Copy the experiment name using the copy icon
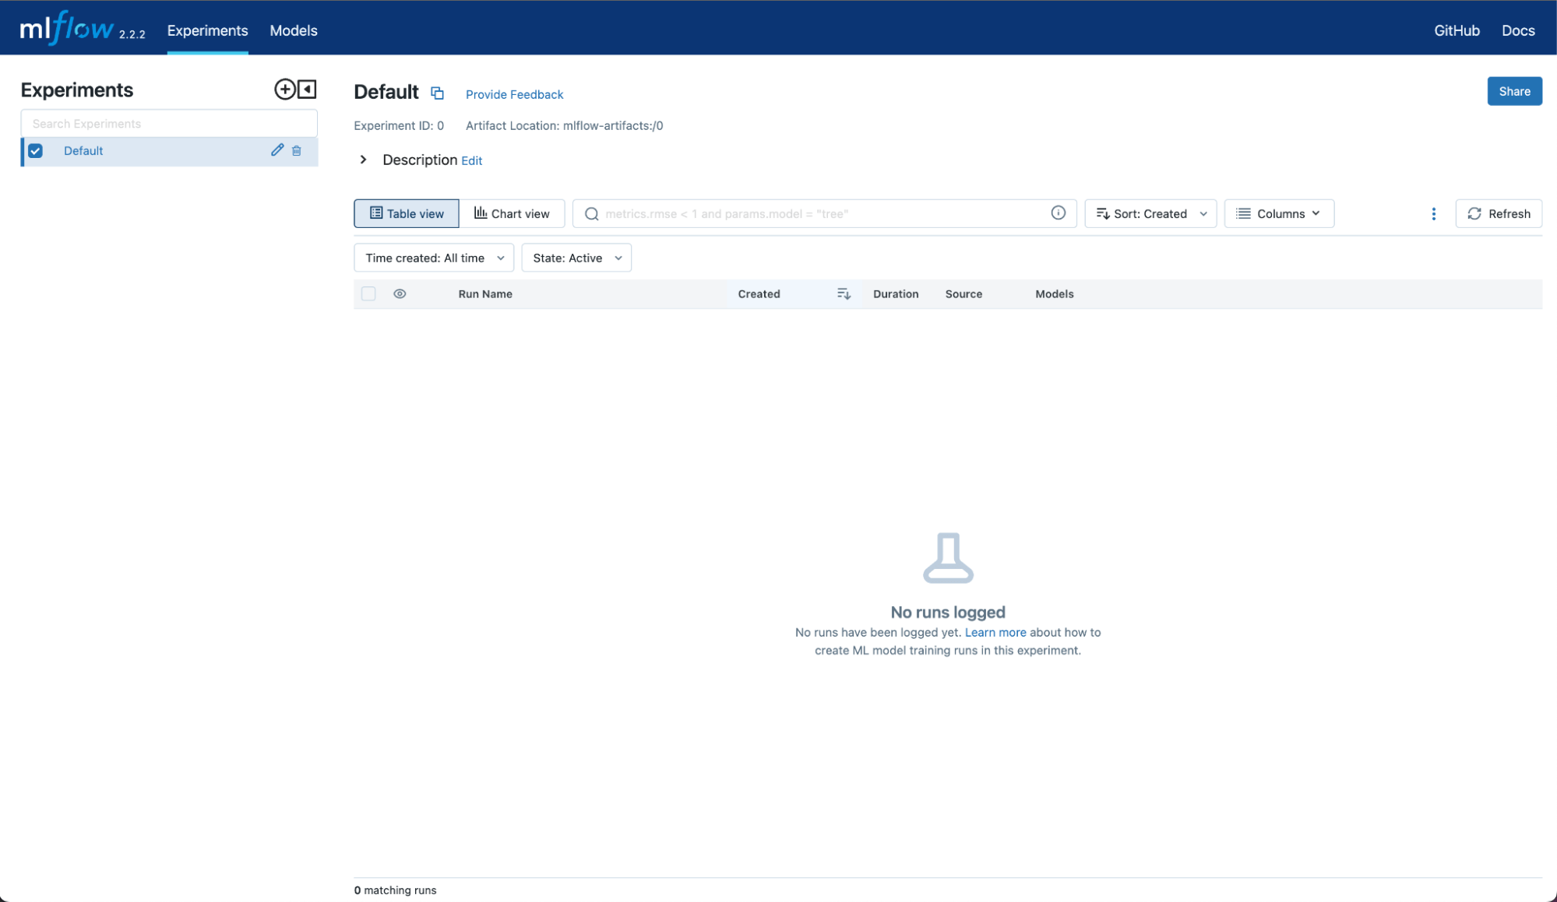Image resolution: width=1557 pixels, height=902 pixels. click(x=438, y=93)
